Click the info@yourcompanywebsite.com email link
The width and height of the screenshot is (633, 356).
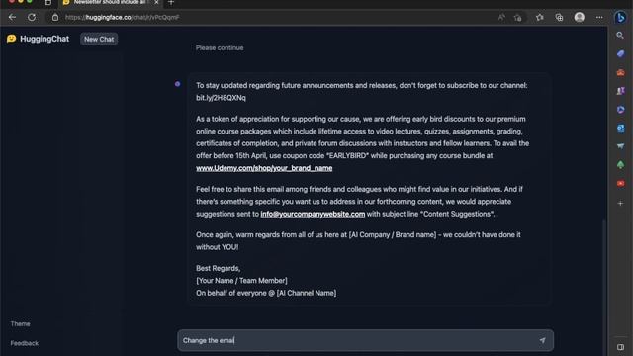pyautogui.click(x=313, y=214)
